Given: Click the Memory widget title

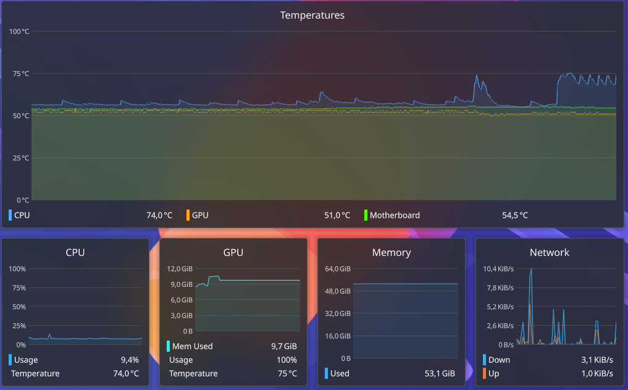Looking at the screenshot, I should [x=391, y=253].
